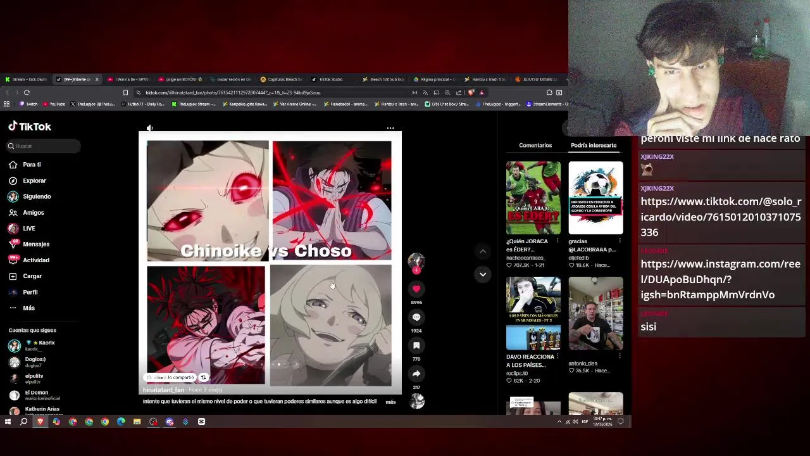Mute the post sound icon

tap(149, 128)
